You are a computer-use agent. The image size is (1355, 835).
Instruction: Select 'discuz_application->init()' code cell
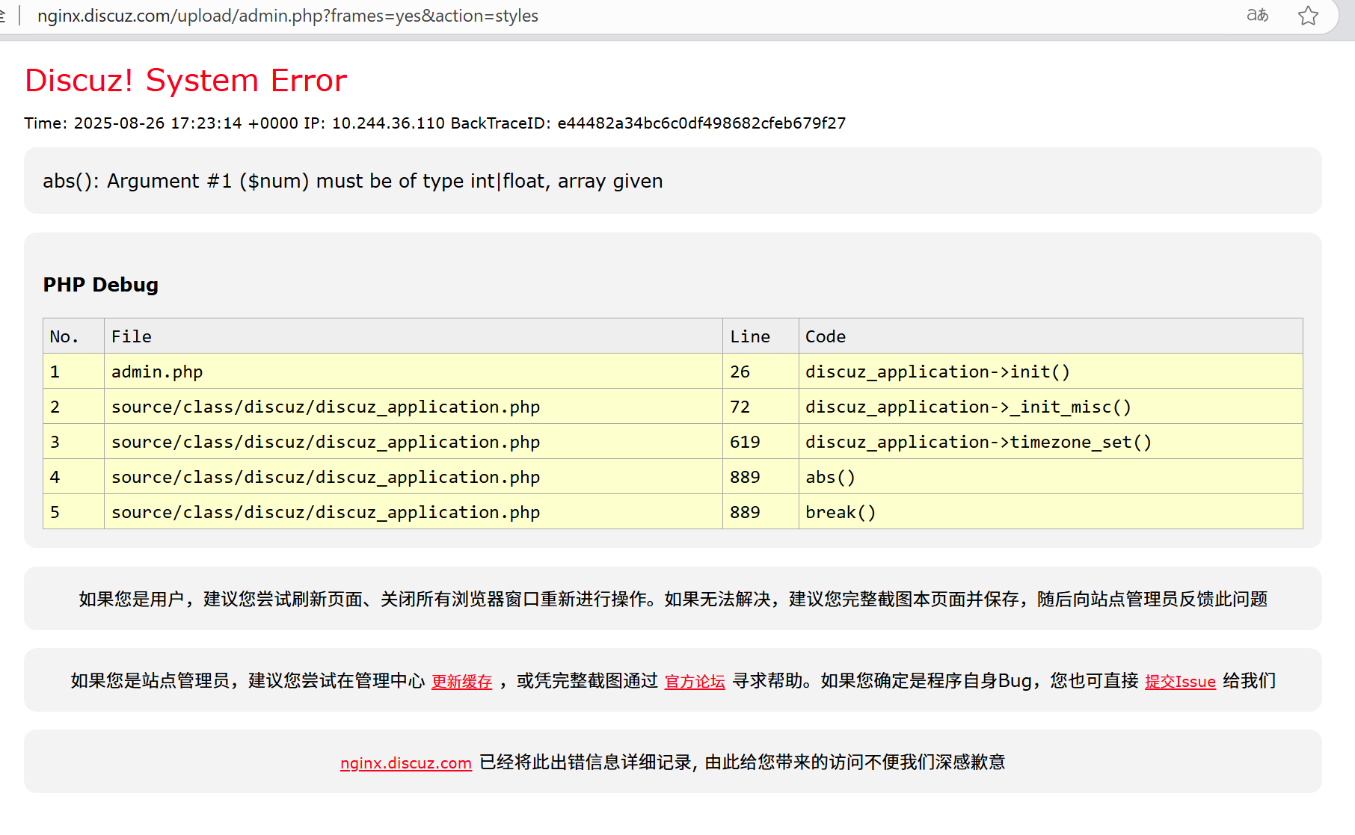pos(1051,372)
